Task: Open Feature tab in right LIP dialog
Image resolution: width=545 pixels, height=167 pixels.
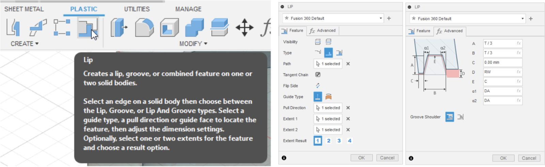Action: coord(420,31)
